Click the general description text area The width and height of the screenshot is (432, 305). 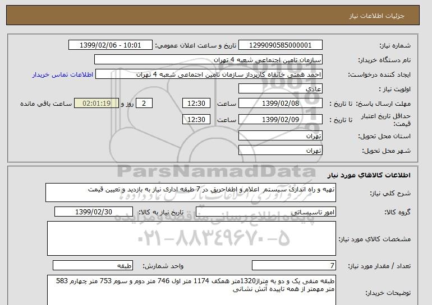pos(191,193)
